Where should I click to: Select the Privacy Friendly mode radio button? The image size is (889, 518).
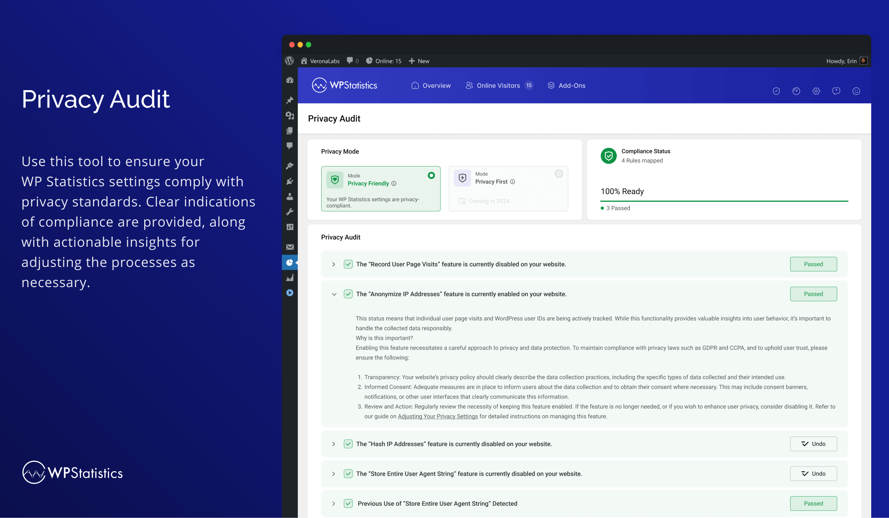pyautogui.click(x=431, y=175)
